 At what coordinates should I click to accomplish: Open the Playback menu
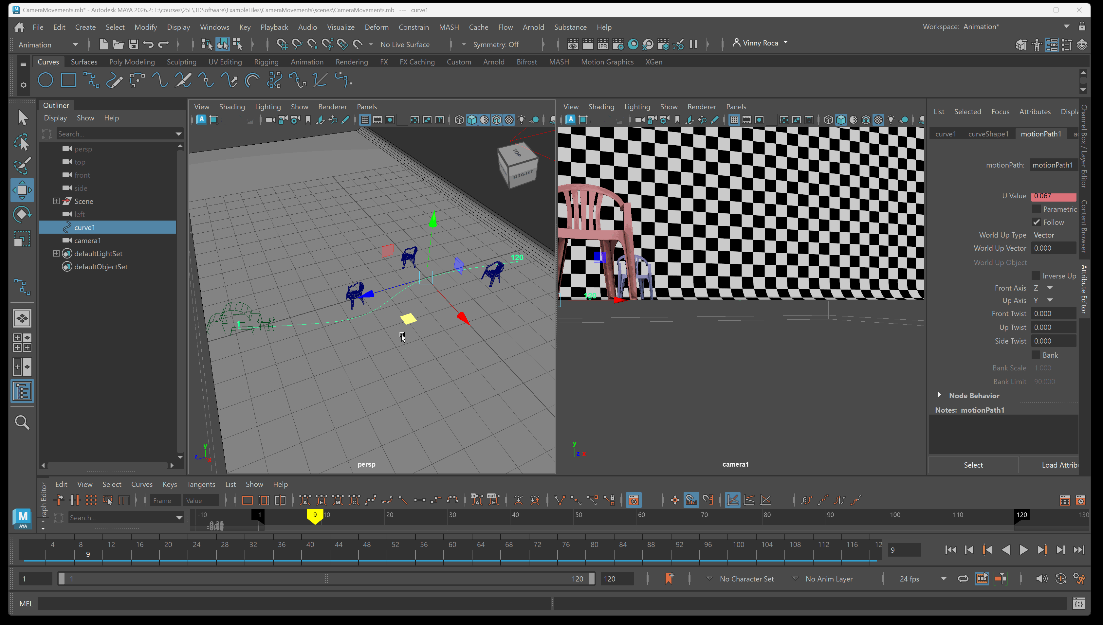(x=274, y=27)
